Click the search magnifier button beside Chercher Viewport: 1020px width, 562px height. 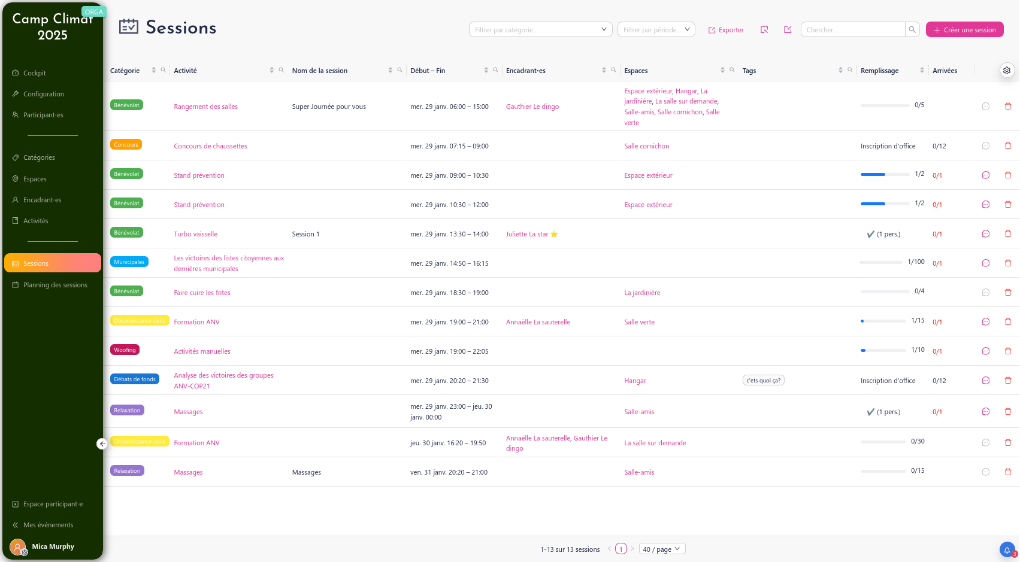[x=912, y=29]
